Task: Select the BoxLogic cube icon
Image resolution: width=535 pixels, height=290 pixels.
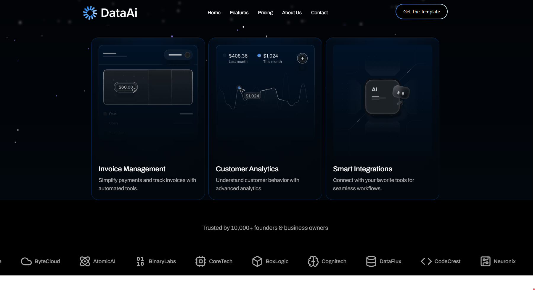Action: 257,261
